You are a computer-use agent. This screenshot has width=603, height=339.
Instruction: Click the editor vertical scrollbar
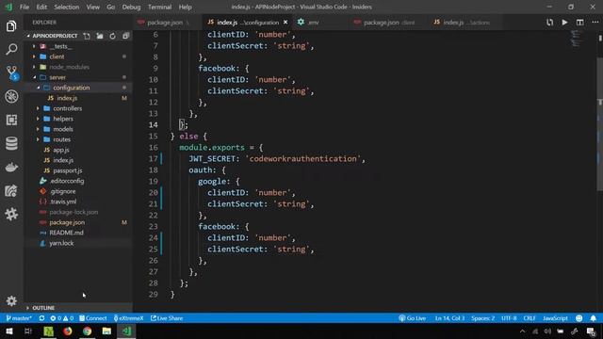[x=600, y=123]
